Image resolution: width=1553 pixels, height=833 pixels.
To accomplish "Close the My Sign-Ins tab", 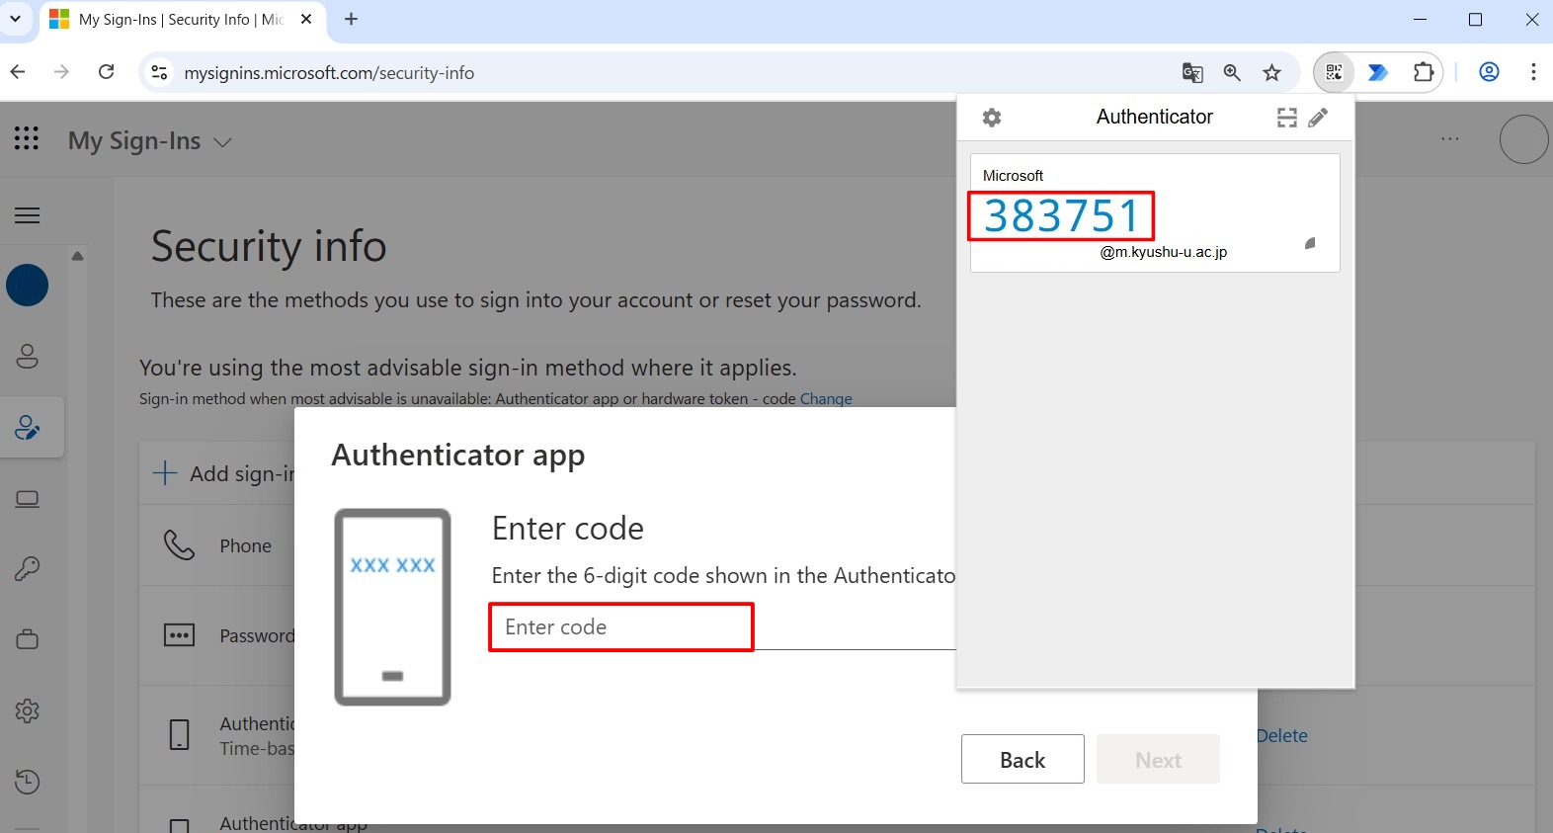I will (306, 19).
